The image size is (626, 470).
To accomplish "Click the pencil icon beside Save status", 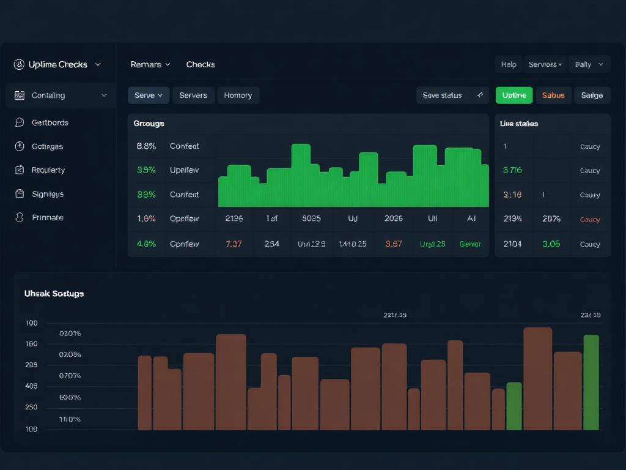I will pyautogui.click(x=480, y=95).
